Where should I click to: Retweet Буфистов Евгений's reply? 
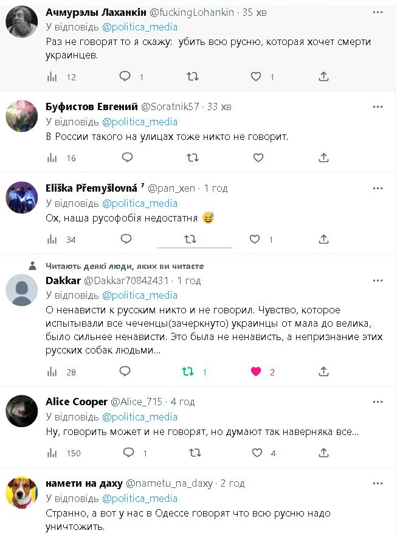click(193, 158)
